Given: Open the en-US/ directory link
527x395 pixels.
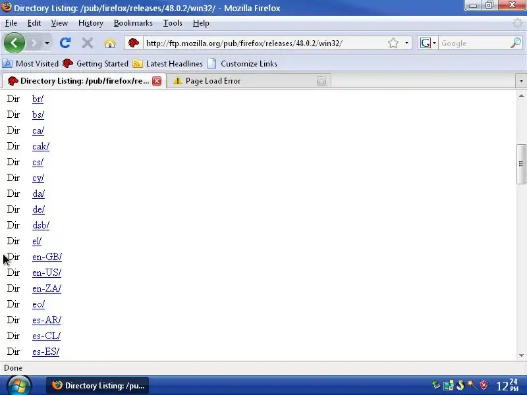Looking at the screenshot, I should pos(47,273).
